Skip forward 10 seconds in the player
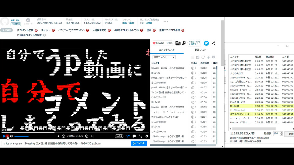 (x=87, y=136)
